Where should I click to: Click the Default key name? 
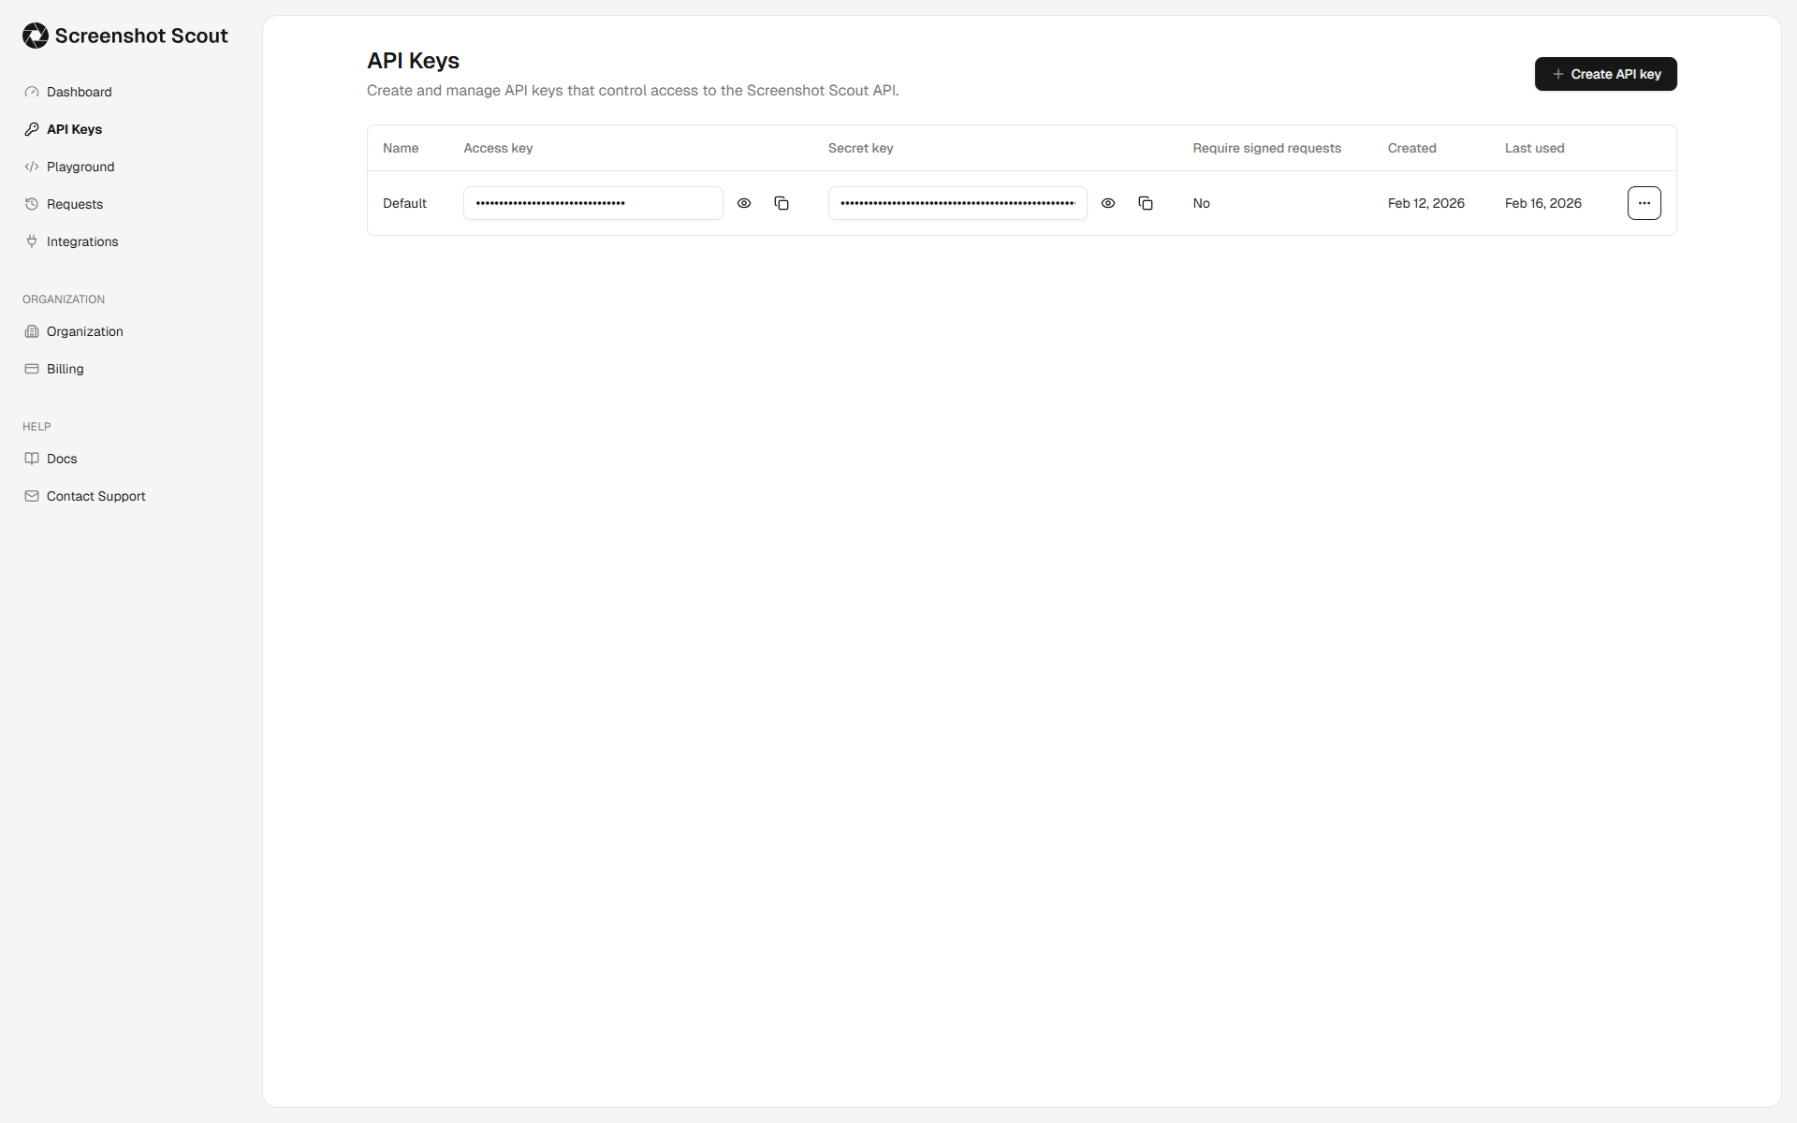coord(404,203)
